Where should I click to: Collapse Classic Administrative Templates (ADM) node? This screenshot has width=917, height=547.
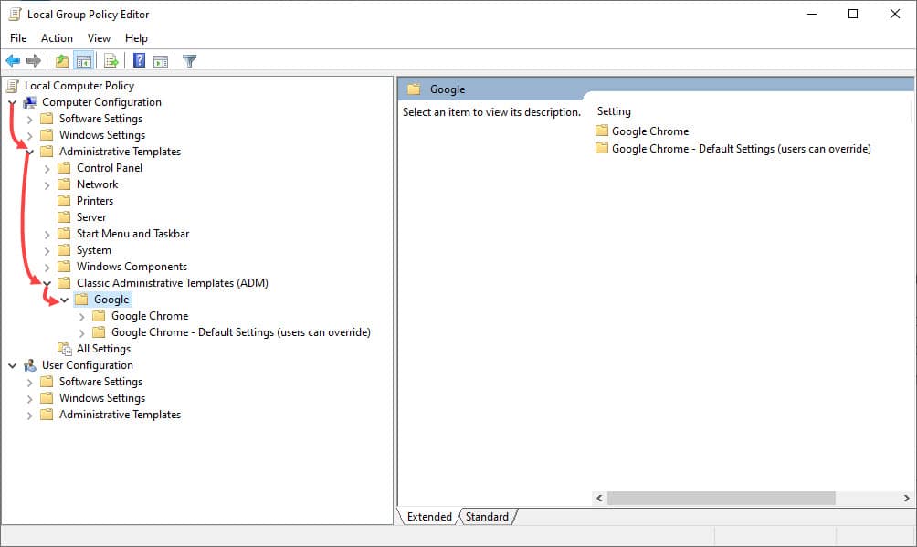[47, 284]
